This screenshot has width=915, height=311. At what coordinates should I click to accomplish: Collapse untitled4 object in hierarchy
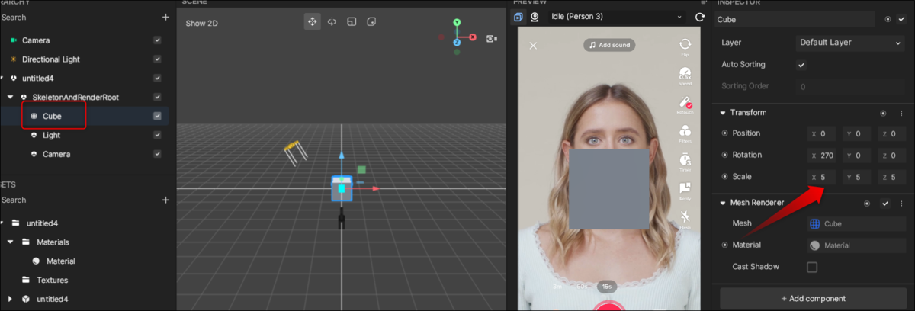tap(2, 78)
